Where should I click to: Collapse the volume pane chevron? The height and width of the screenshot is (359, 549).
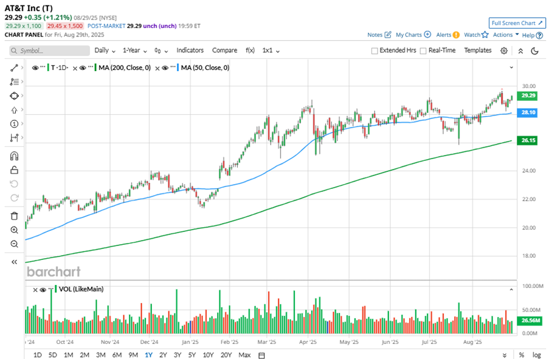click(511, 290)
